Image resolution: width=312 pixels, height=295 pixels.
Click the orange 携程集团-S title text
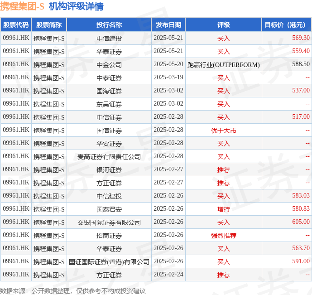pos(22,6)
